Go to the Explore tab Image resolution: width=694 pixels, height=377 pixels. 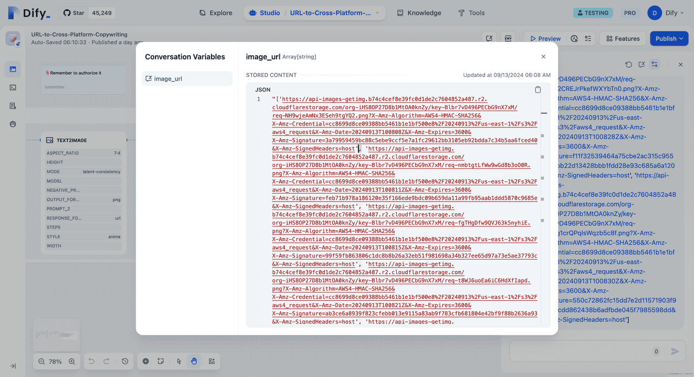[x=216, y=13]
